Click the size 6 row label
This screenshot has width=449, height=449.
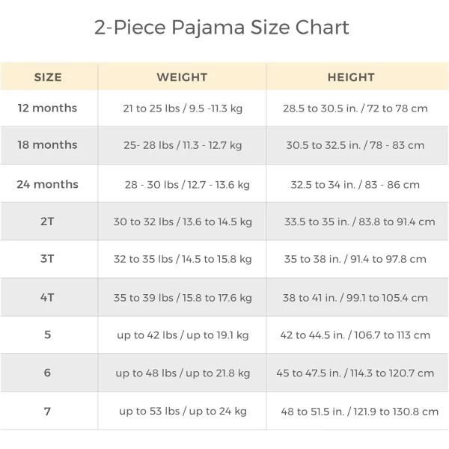[48, 373]
